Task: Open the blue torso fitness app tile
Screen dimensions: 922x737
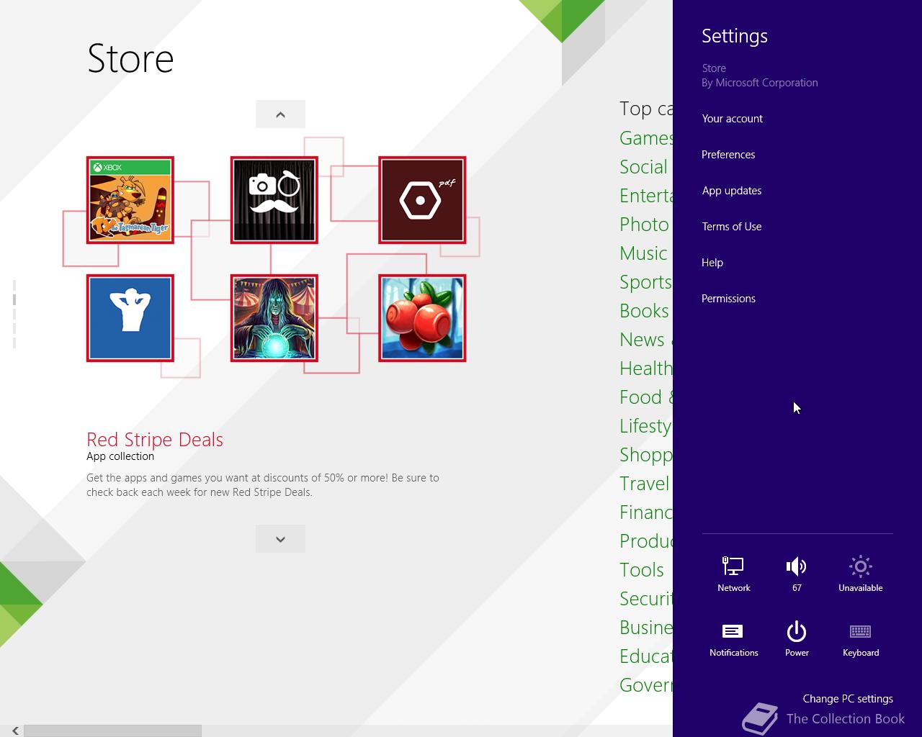Action: click(130, 318)
